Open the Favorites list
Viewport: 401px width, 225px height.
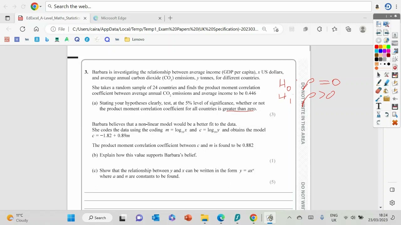(x=335, y=29)
